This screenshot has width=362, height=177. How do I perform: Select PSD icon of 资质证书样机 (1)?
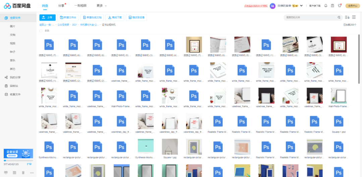(x=266, y=45)
